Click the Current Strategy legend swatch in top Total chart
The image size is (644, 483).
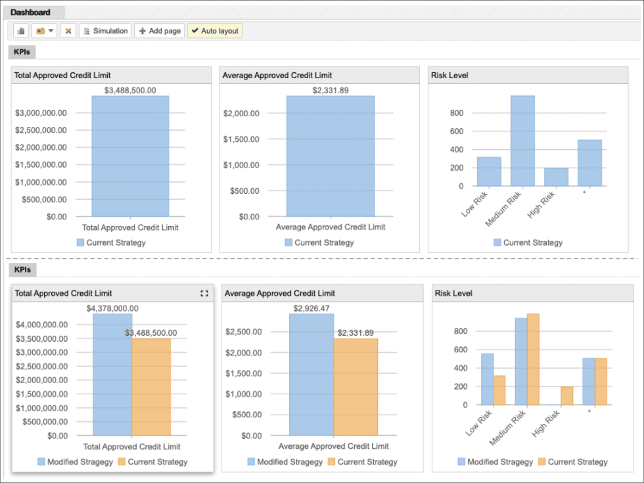[80, 242]
